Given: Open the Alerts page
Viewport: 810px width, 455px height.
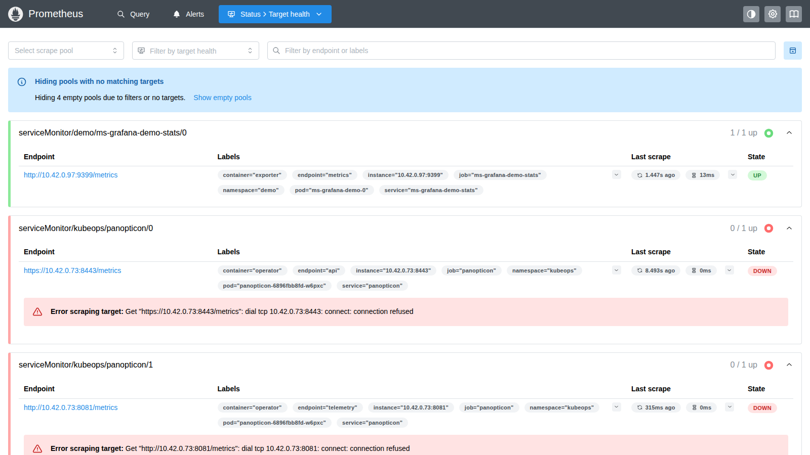Looking at the screenshot, I should 188,14.
